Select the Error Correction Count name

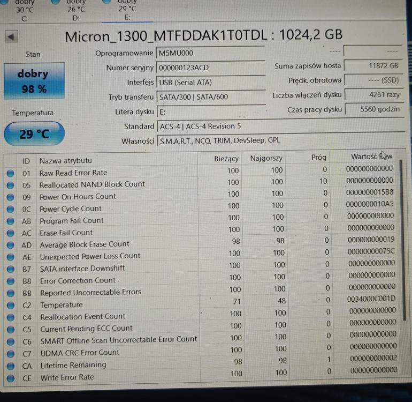coord(78,281)
